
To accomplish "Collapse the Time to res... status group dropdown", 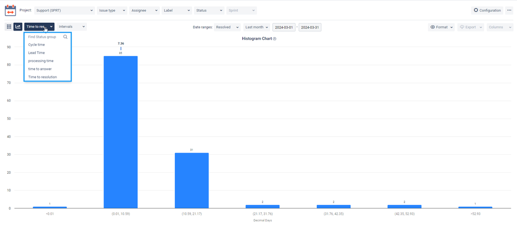I will click(39, 27).
